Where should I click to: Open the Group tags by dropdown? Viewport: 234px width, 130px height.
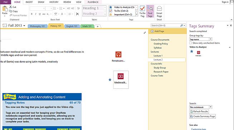pyautogui.click(x=210, y=39)
